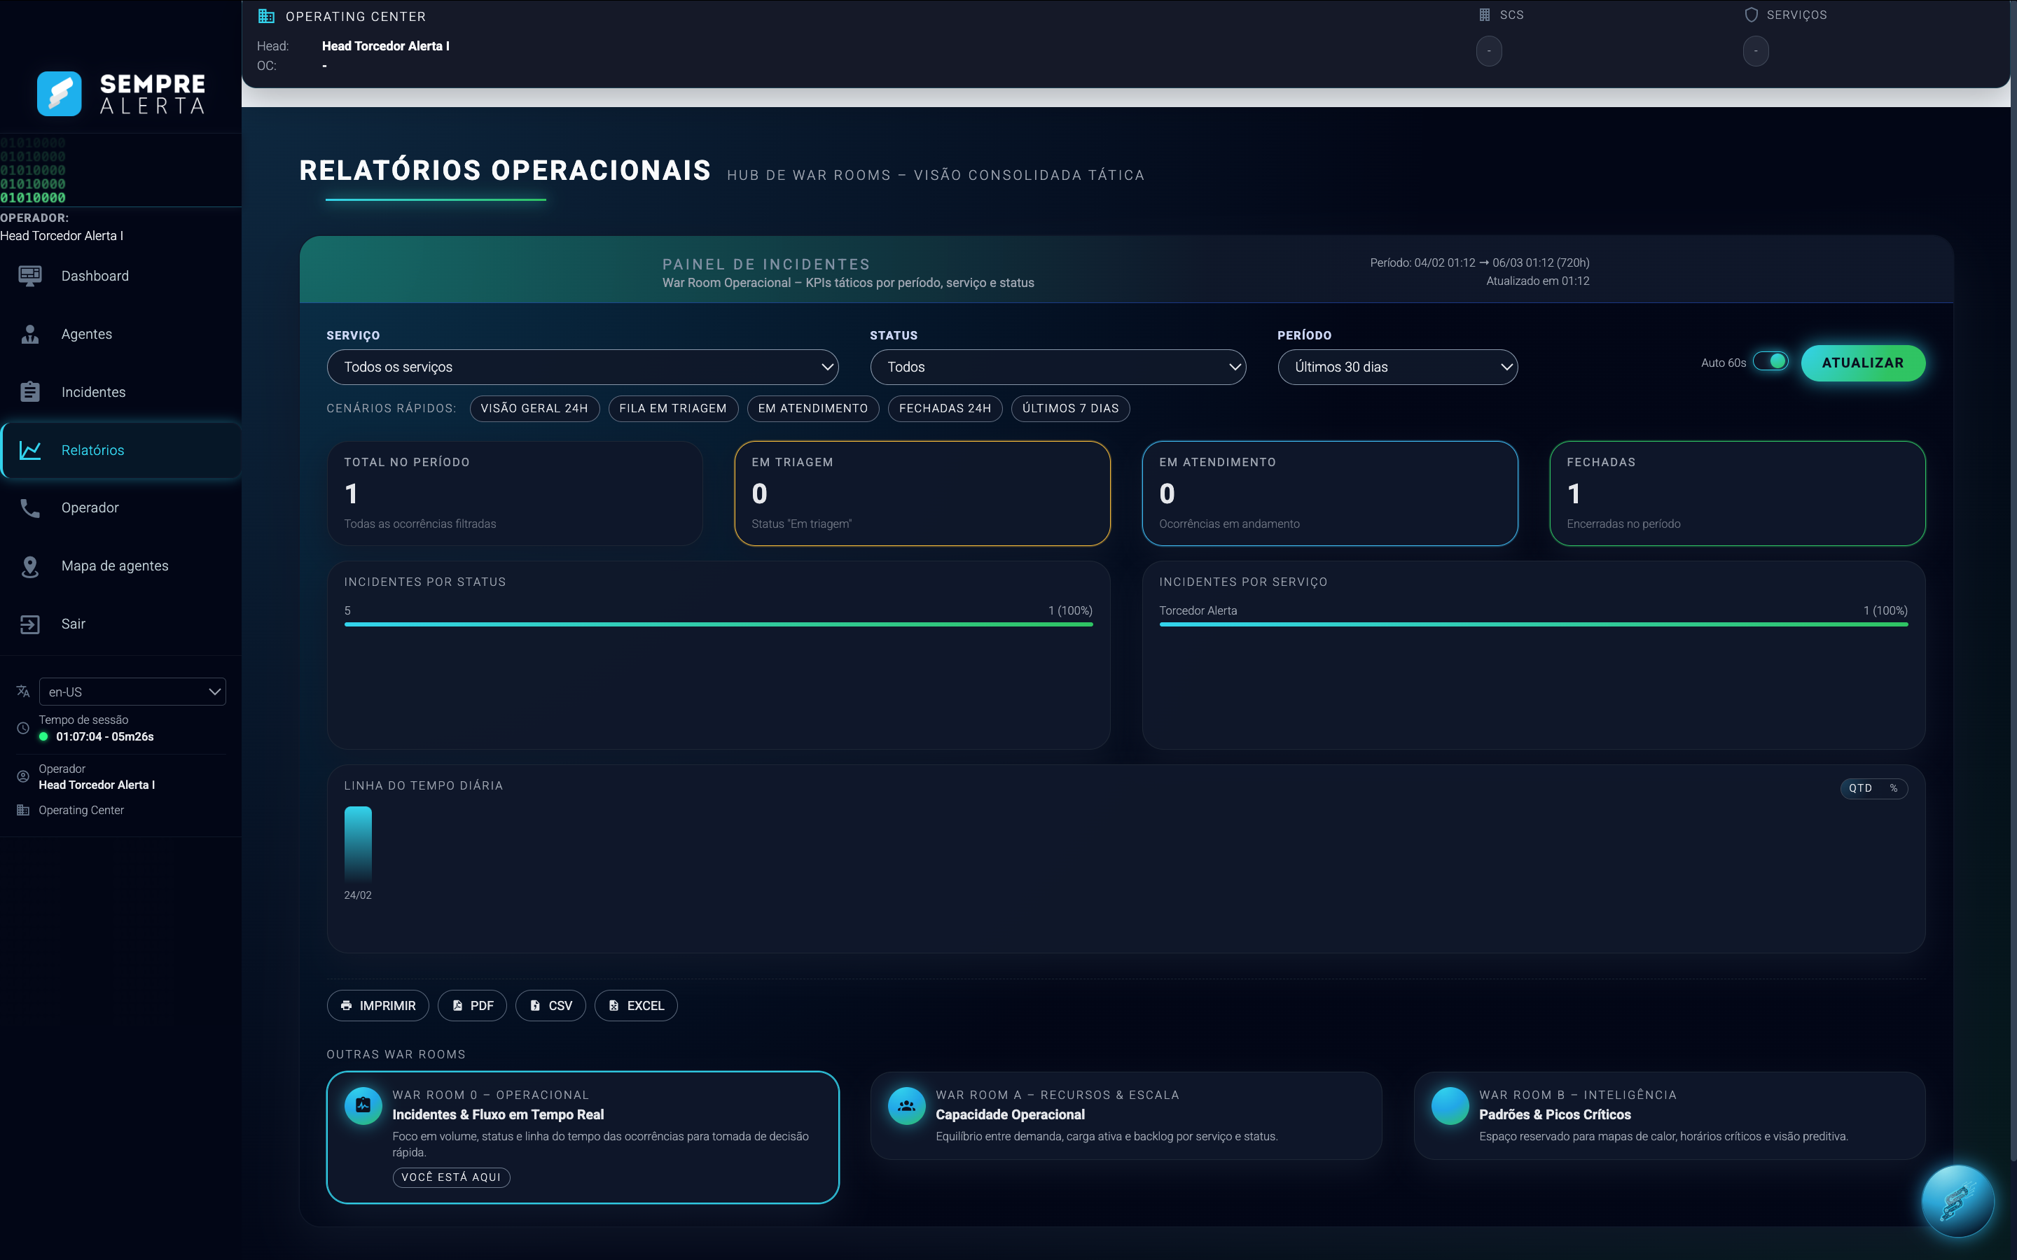Click the Sempre Alerta logo icon
The height and width of the screenshot is (1260, 2017).
coord(59,93)
